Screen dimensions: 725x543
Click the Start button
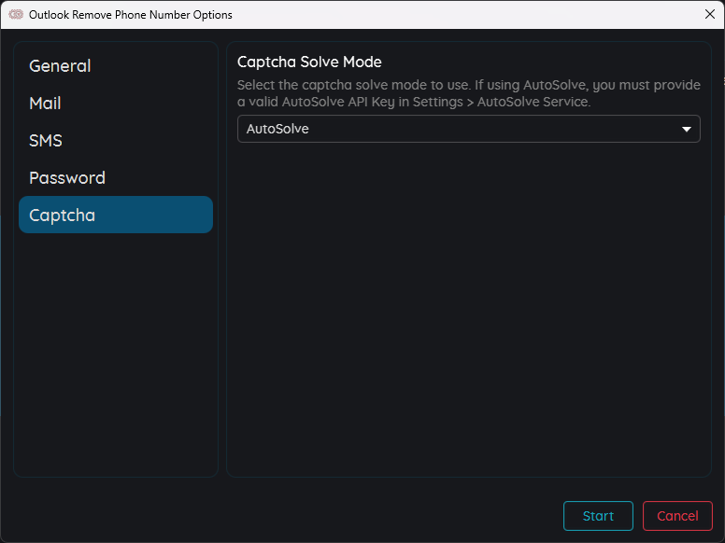click(598, 516)
